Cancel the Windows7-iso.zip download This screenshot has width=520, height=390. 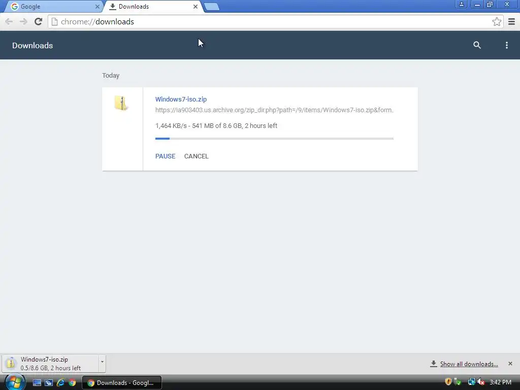197,156
